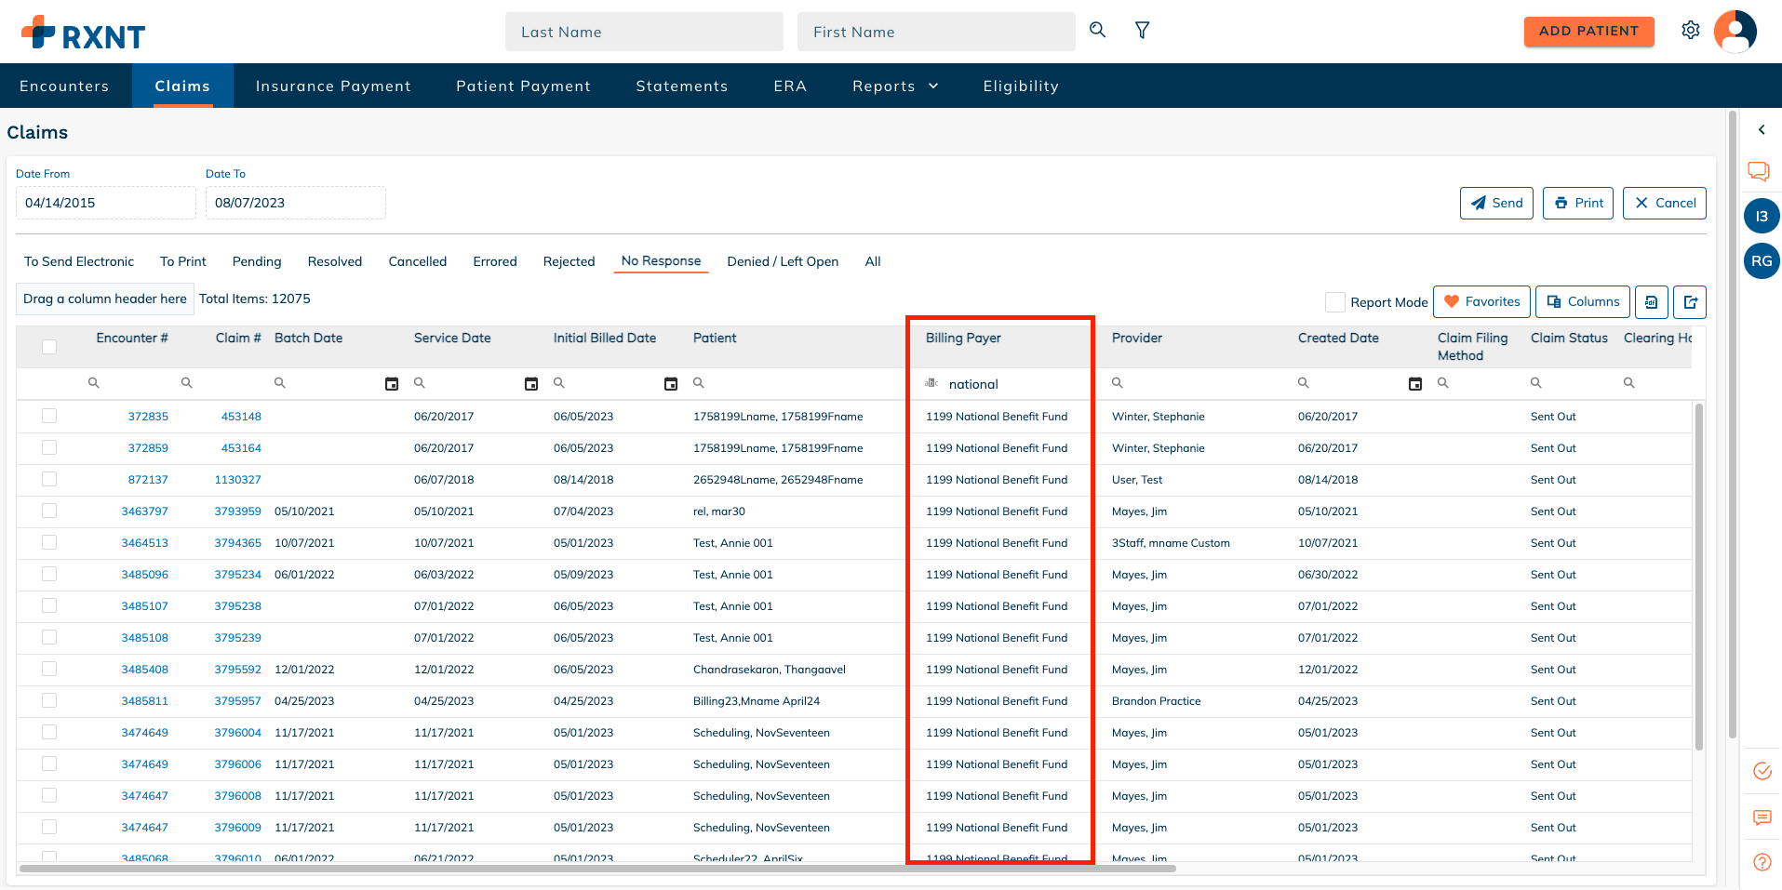Open settings gear icon
1782x890 pixels.
(1691, 30)
